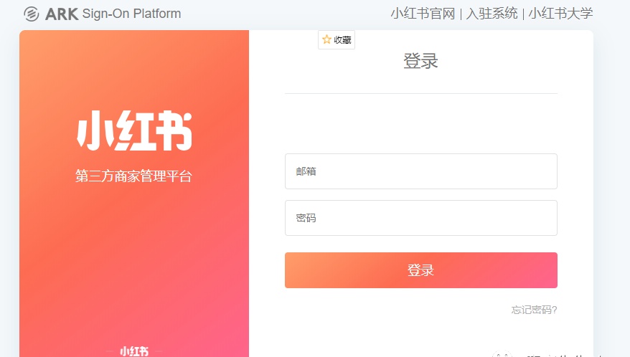630x357 pixels.
Task: Click the 第三方商家管理平台 tagline text
Action: point(134,176)
